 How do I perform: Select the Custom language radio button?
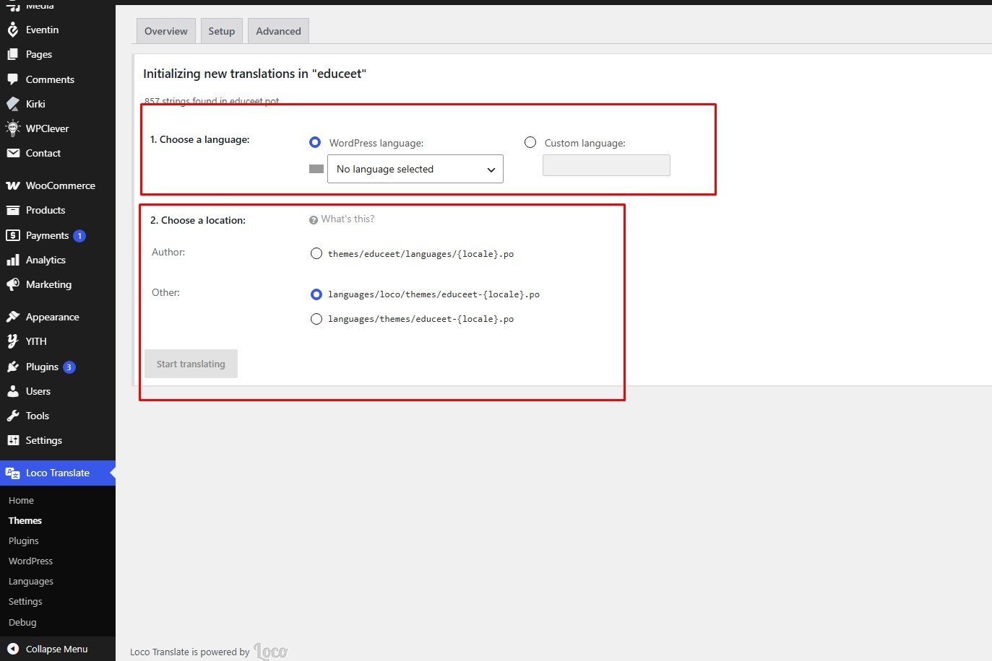pos(530,142)
